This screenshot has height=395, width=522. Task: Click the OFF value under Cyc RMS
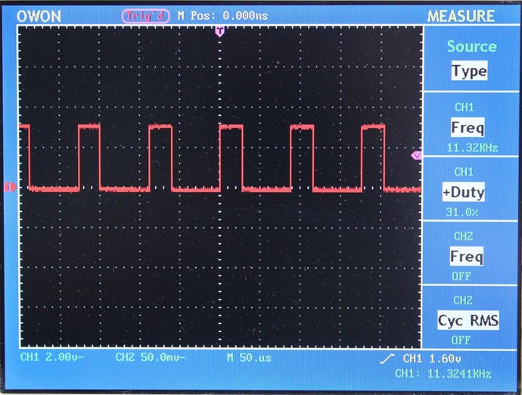pos(461,341)
